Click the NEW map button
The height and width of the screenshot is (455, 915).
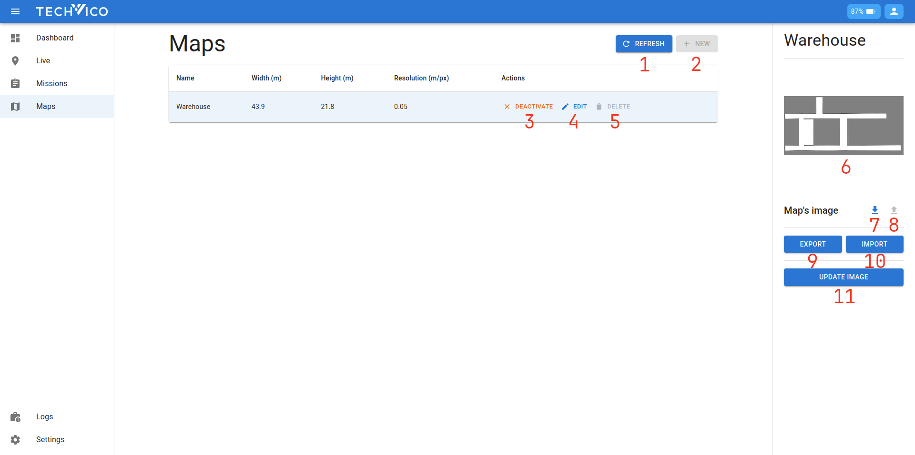tap(697, 44)
